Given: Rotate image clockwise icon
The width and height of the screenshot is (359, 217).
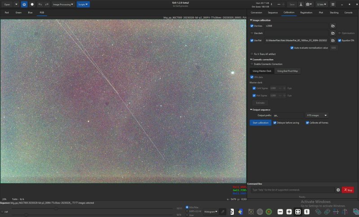Looking at the screenshot, I should [327, 212].
